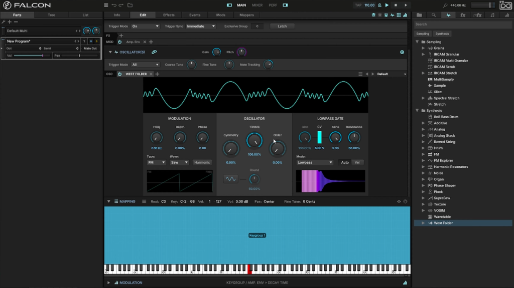Filter browser by Sampling button
514x288 pixels.
click(423, 34)
